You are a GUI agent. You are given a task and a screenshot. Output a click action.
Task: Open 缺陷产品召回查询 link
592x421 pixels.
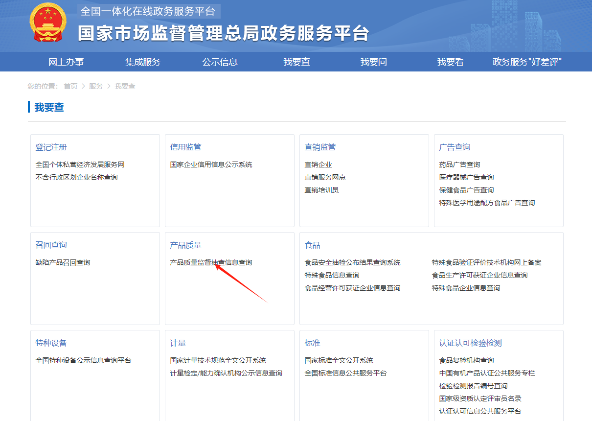63,262
